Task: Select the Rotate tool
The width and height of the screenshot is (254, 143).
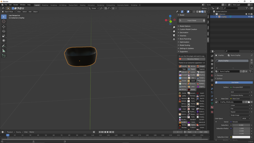Action: [x=4, y=31]
